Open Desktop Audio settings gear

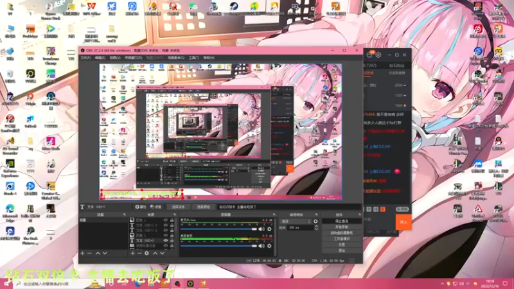point(269,246)
